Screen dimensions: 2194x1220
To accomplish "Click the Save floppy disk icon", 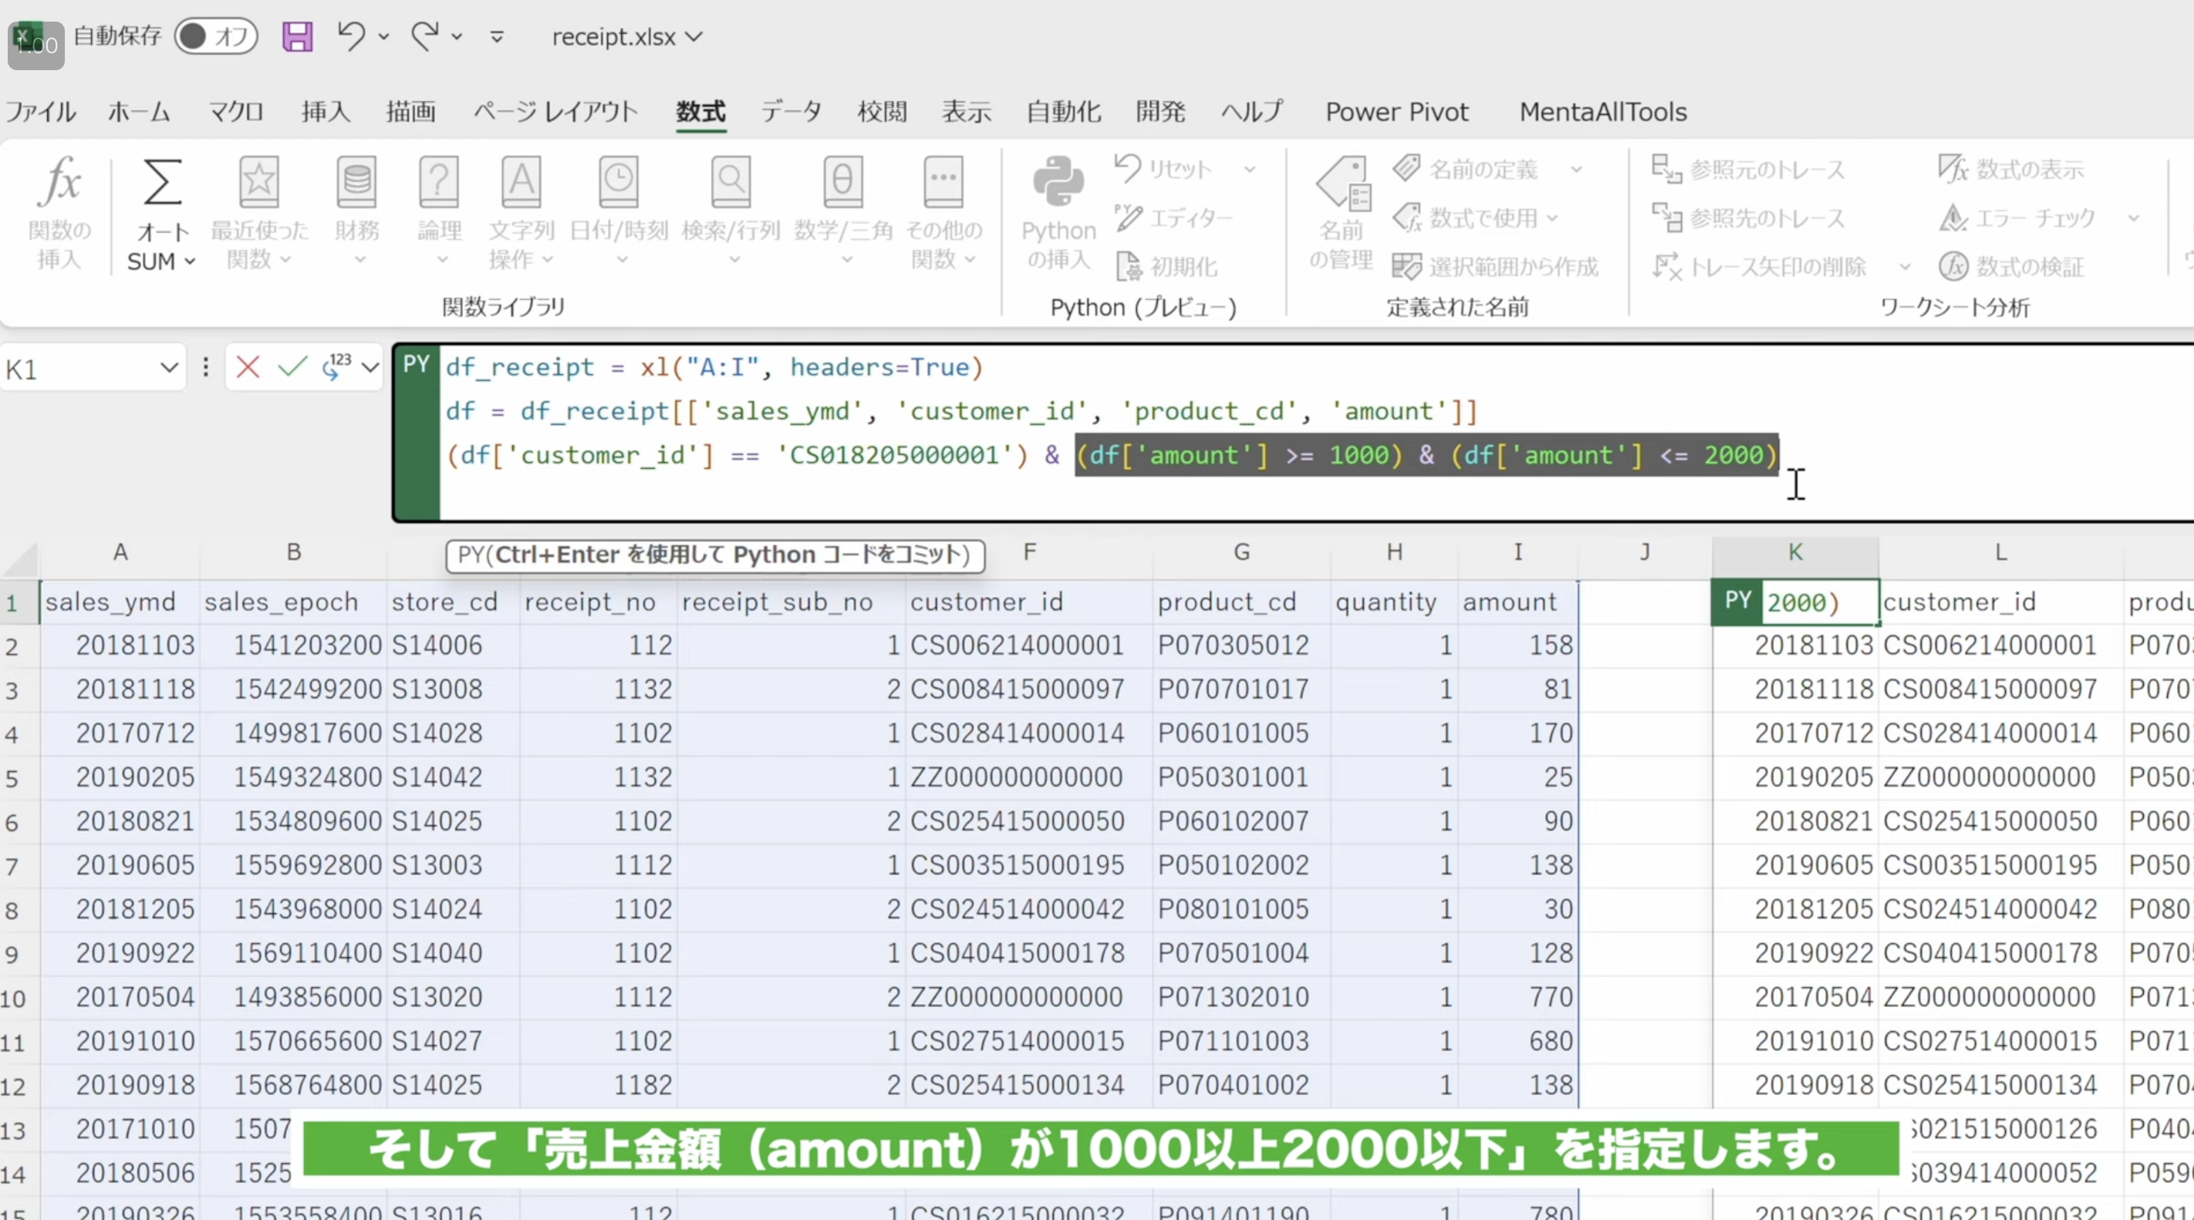I will (297, 36).
